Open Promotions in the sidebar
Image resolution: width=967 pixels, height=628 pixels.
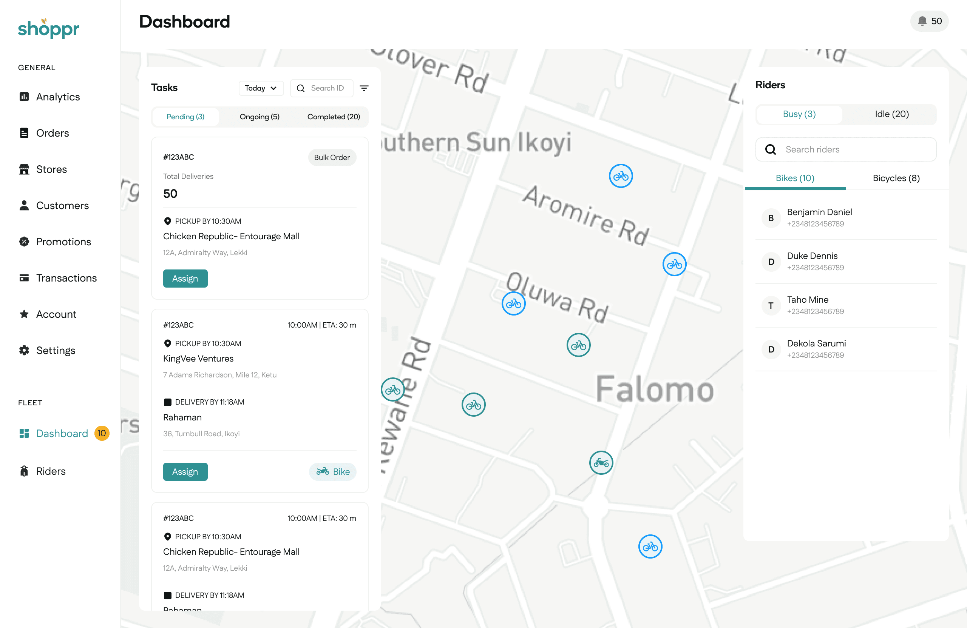(x=63, y=242)
